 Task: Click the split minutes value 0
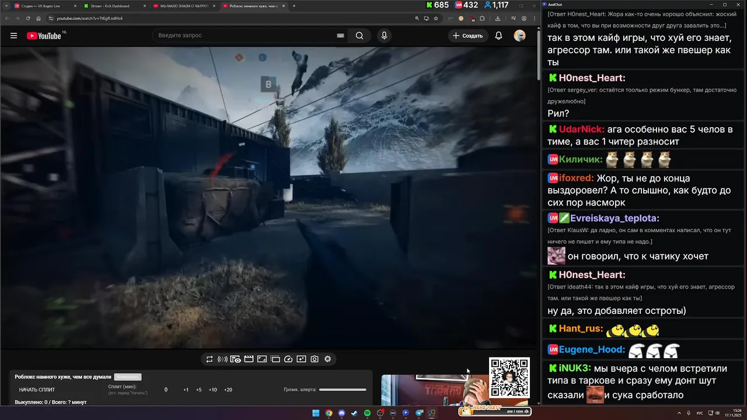pos(166,390)
